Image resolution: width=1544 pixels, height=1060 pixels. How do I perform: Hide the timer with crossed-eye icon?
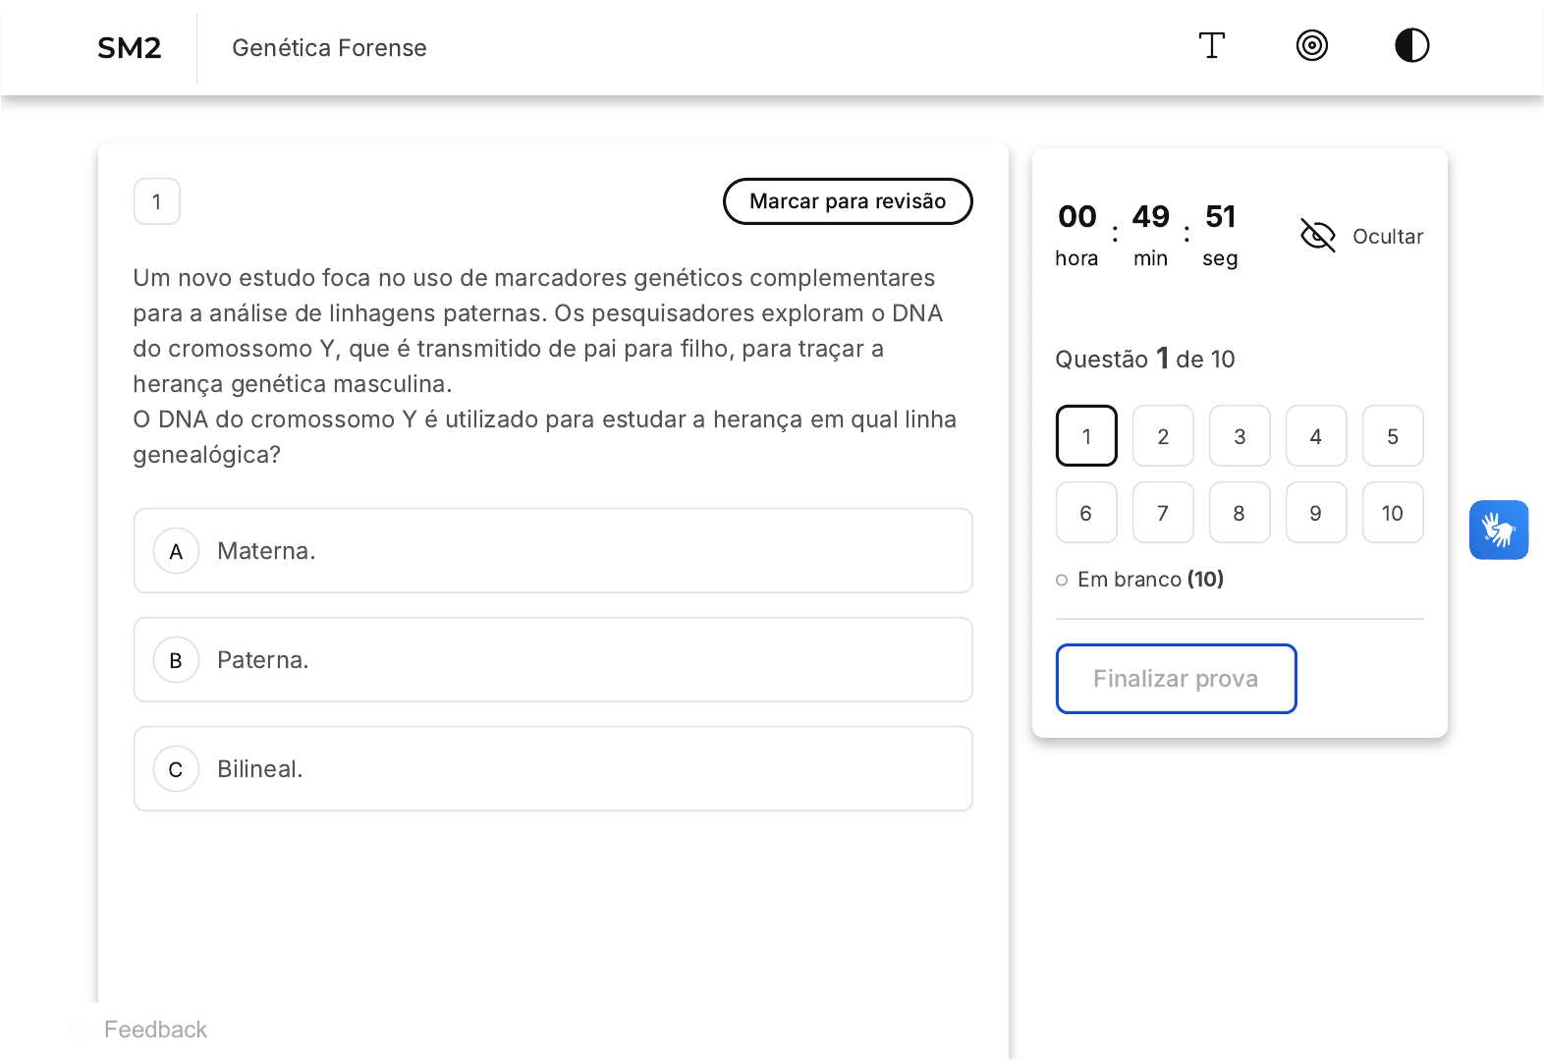pos(1317,236)
